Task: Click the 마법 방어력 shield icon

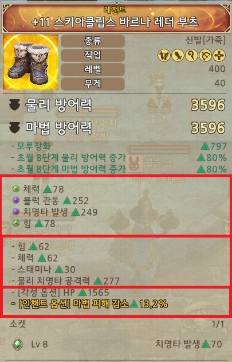Action: 14,128
